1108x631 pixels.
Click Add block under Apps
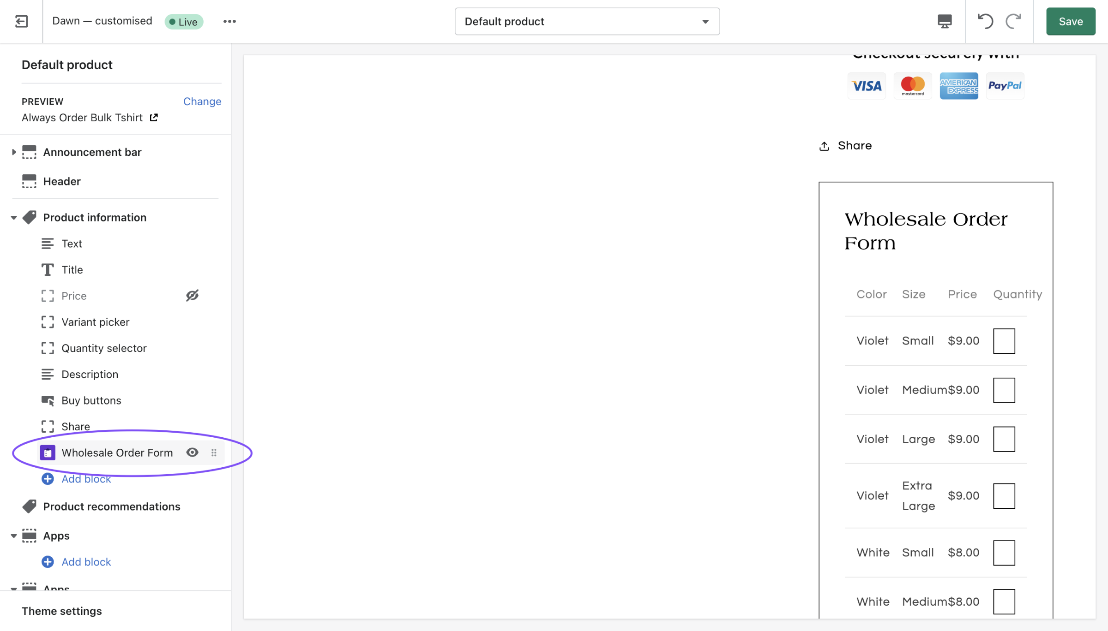pos(86,562)
